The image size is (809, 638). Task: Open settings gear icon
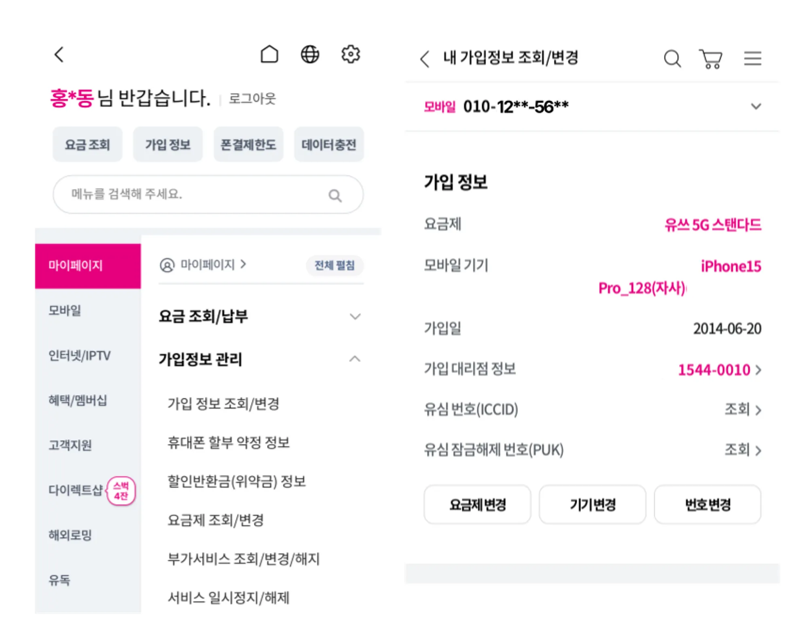point(350,54)
